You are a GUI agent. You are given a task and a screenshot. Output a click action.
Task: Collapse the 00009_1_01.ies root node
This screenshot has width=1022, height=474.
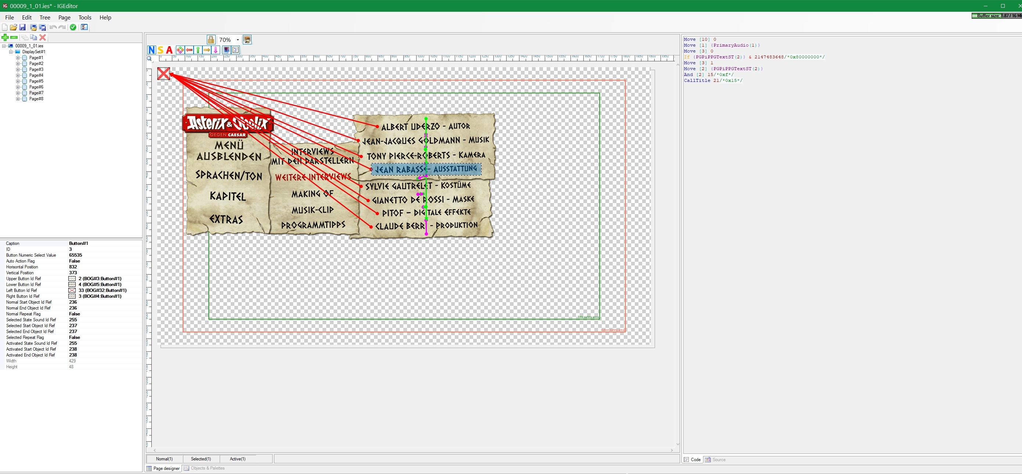pyautogui.click(x=4, y=46)
